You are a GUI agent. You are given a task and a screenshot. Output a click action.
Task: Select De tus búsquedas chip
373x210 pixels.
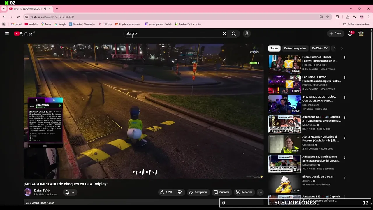coord(295,48)
